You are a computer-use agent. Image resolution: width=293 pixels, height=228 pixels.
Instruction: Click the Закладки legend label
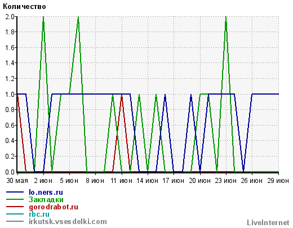[46, 199]
